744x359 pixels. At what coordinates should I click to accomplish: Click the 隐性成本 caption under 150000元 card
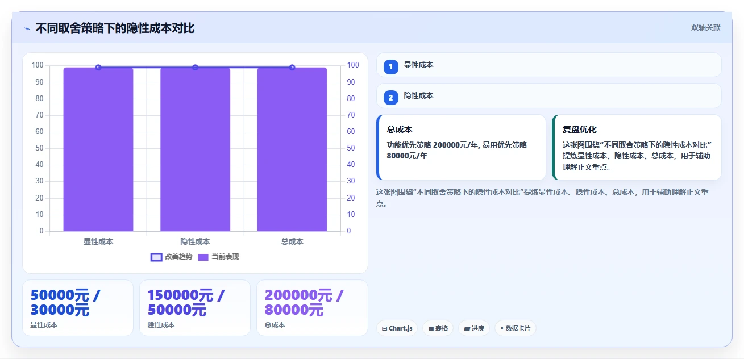(161, 325)
